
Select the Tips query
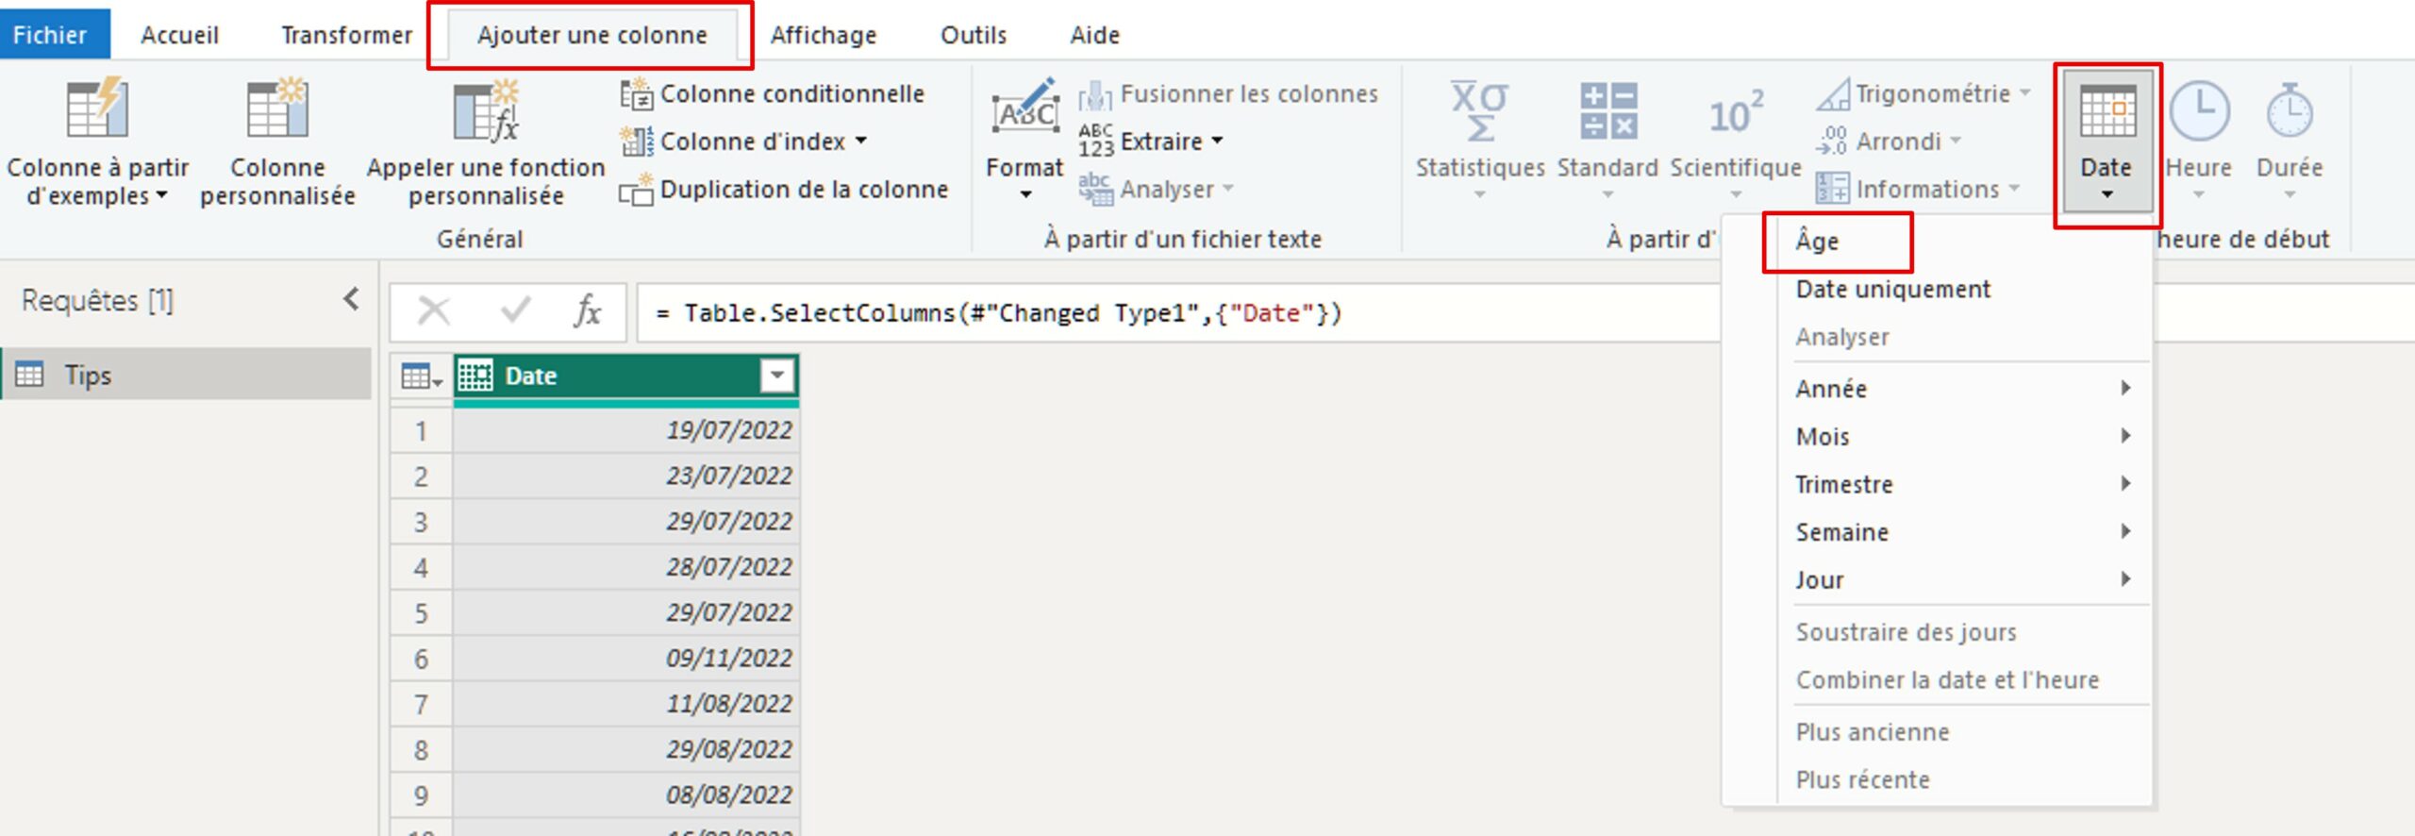click(x=187, y=375)
